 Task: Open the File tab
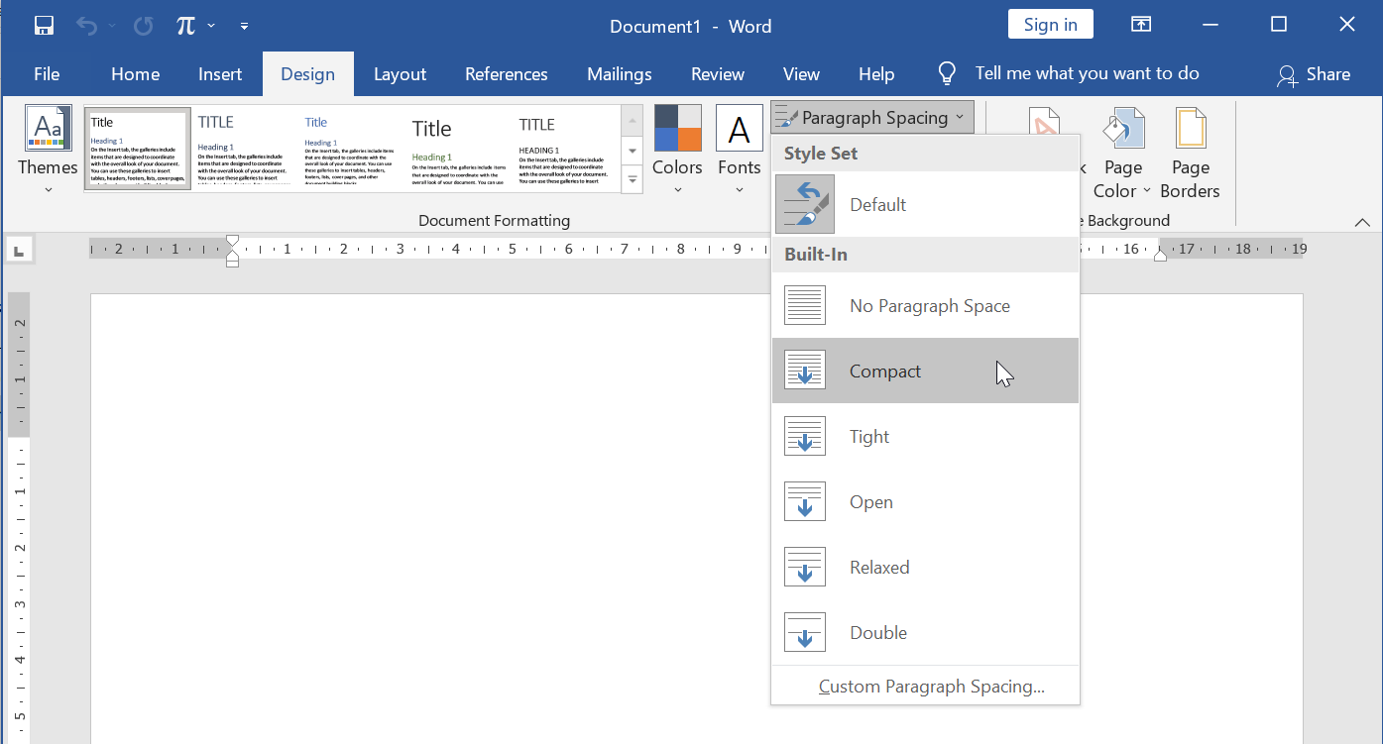(x=47, y=74)
